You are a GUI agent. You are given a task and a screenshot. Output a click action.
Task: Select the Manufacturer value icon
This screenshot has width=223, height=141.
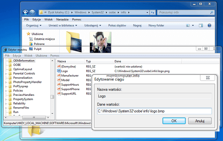(x=59, y=75)
